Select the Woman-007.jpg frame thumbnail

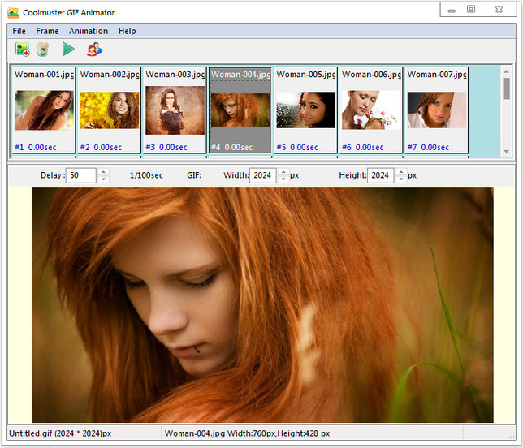pyautogui.click(x=436, y=110)
